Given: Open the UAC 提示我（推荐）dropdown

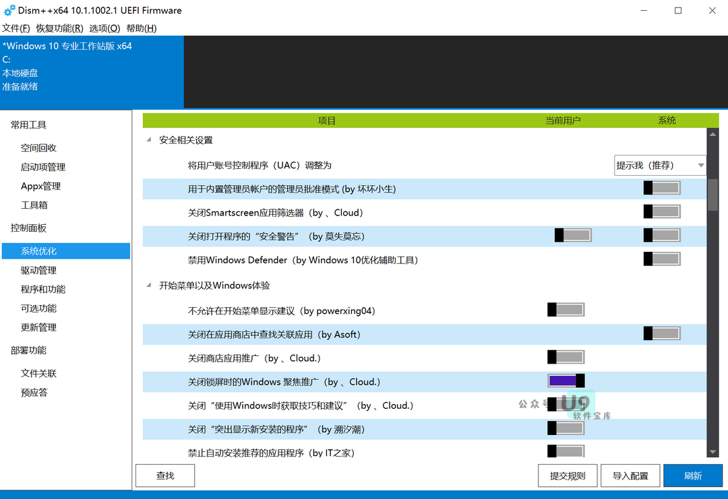Looking at the screenshot, I should 660,166.
